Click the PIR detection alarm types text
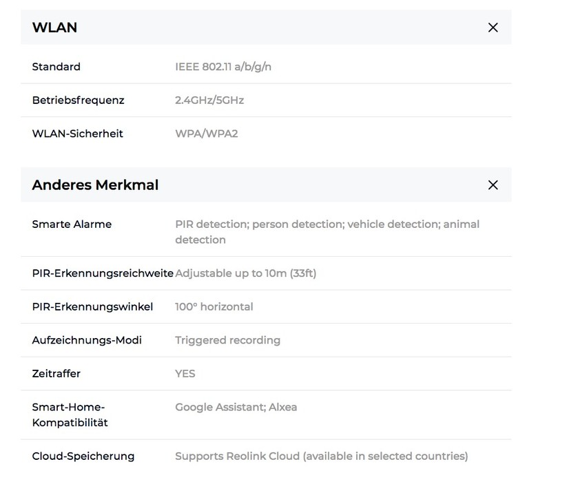The height and width of the screenshot is (484, 567). coord(327,231)
